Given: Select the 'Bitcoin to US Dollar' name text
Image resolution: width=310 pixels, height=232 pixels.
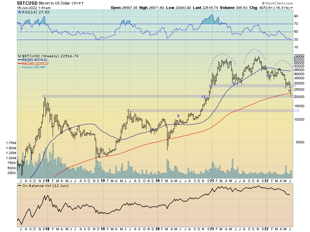Looking at the screenshot, I should pyautogui.click(x=54, y=3).
